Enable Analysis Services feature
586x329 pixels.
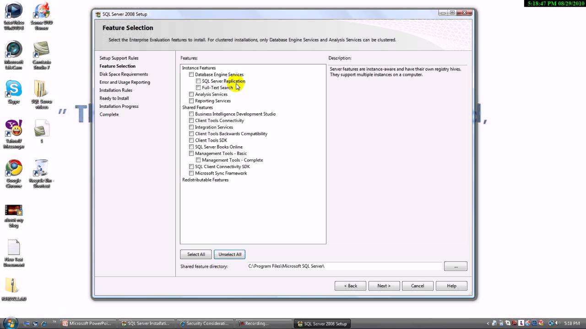point(191,94)
